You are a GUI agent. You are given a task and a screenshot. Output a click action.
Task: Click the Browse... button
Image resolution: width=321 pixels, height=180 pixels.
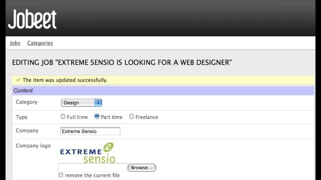[141, 168]
